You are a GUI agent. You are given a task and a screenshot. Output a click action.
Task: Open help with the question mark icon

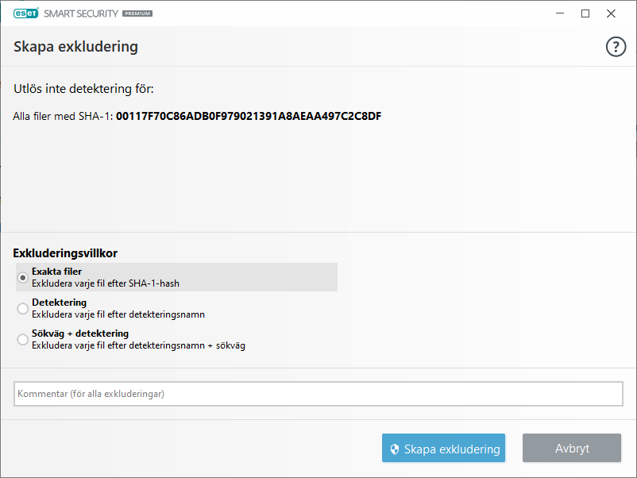coord(616,48)
